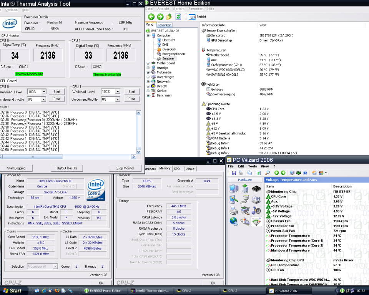This screenshot has height=295, width=369.
Task: Click EVEREST refresh icon in toolbar
Action: tap(178, 17)
